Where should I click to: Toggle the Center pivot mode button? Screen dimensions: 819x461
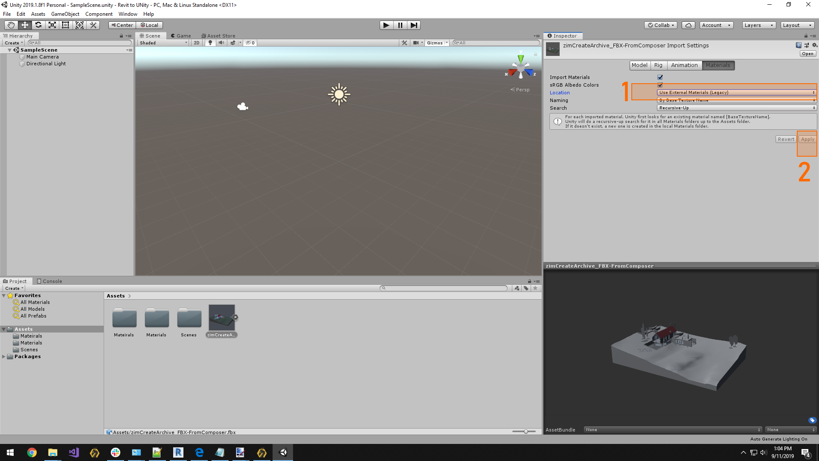click(x=122, y=25)
